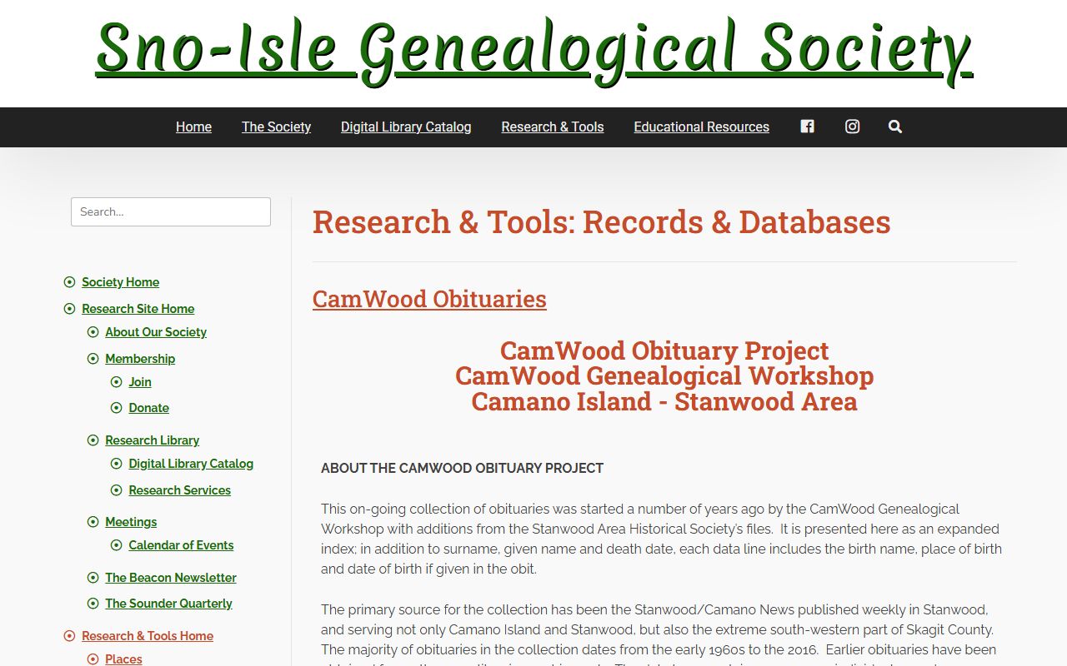Click the search magnifier icon in navbar
Viewport: 1067px width, 666px height.
pos(895,127)
